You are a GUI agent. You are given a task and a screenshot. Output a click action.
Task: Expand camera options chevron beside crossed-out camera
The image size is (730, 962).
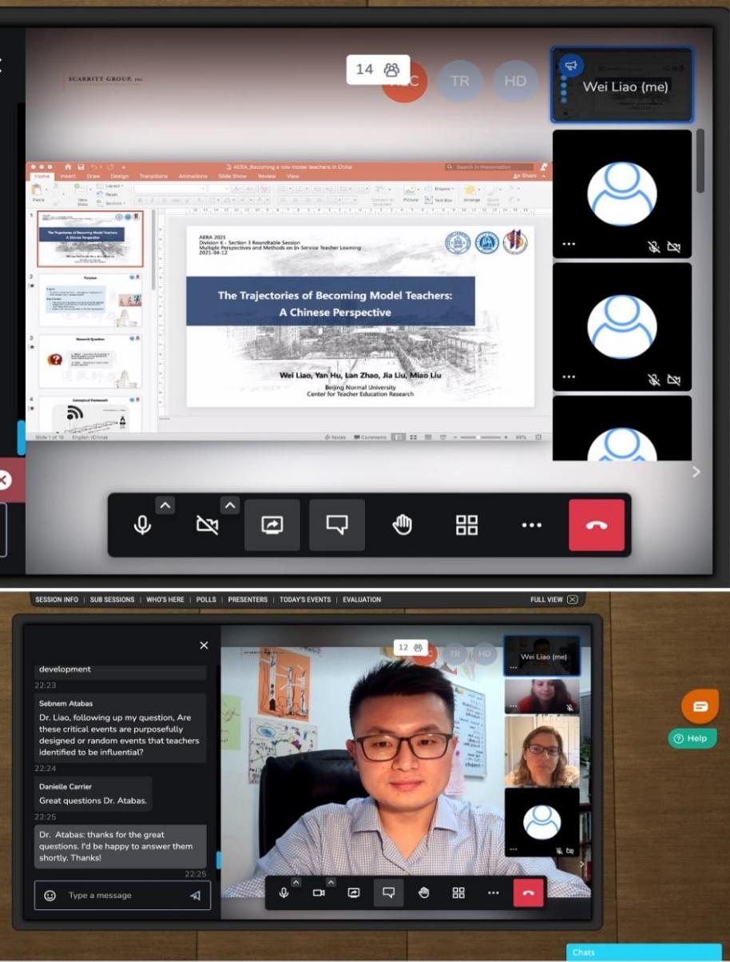click(230, 505)
